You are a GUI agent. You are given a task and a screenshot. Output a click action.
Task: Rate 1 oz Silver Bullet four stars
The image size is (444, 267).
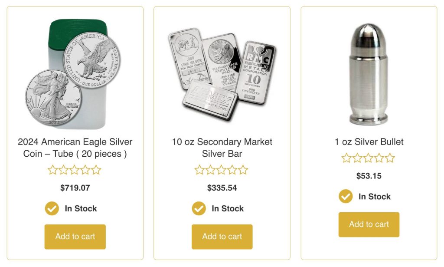tap(379, 158)
